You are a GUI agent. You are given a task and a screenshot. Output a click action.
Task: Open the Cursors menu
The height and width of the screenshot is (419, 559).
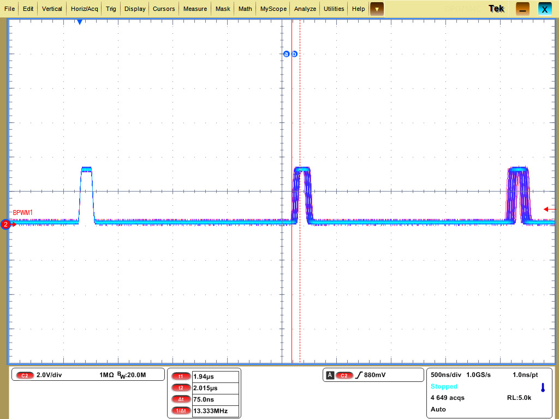tap(164, 9)
